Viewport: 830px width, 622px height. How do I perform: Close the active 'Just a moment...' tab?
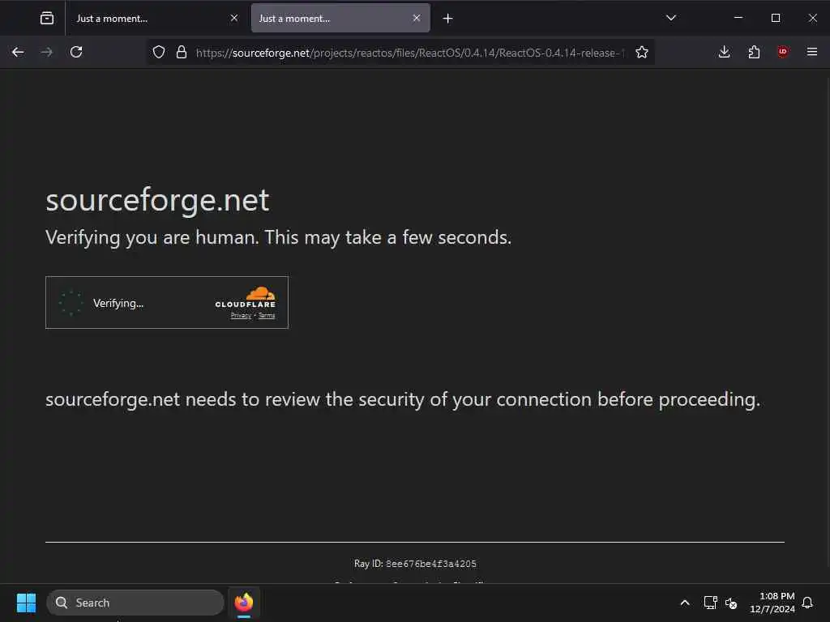click(x=417, y=18)
